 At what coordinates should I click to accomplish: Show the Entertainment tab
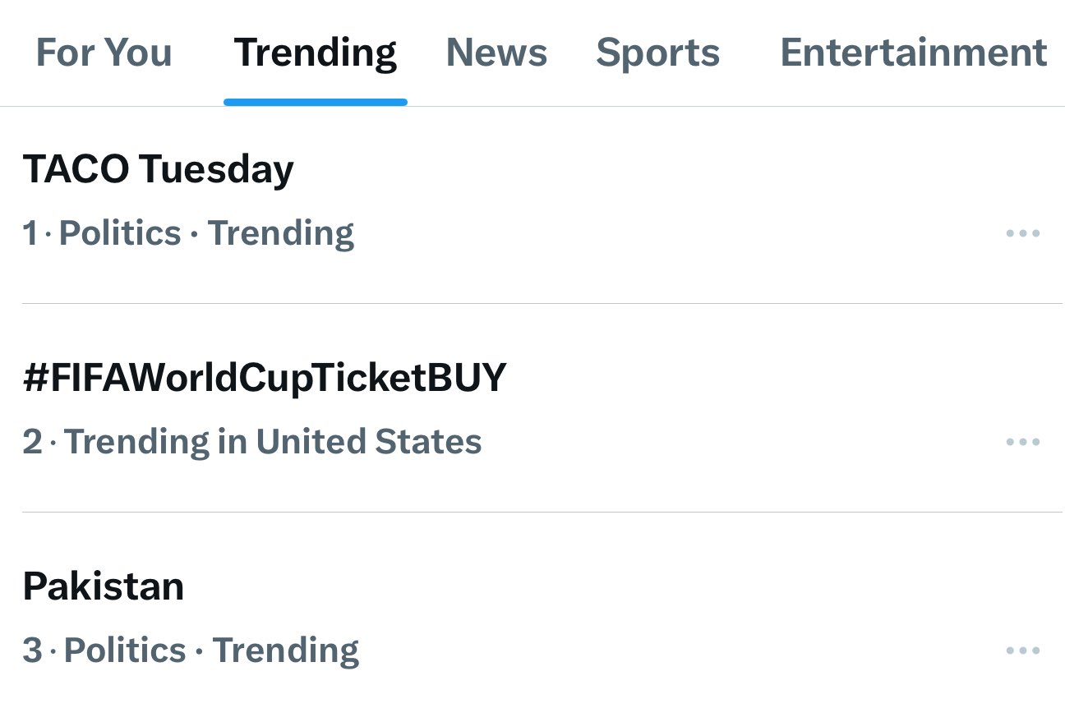coord(913,53)
